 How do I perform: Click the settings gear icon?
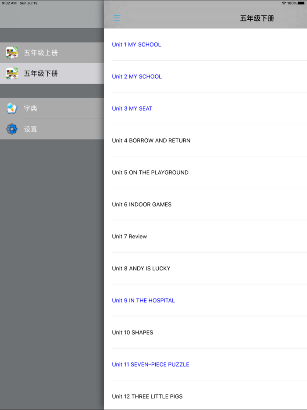[12, 129]
